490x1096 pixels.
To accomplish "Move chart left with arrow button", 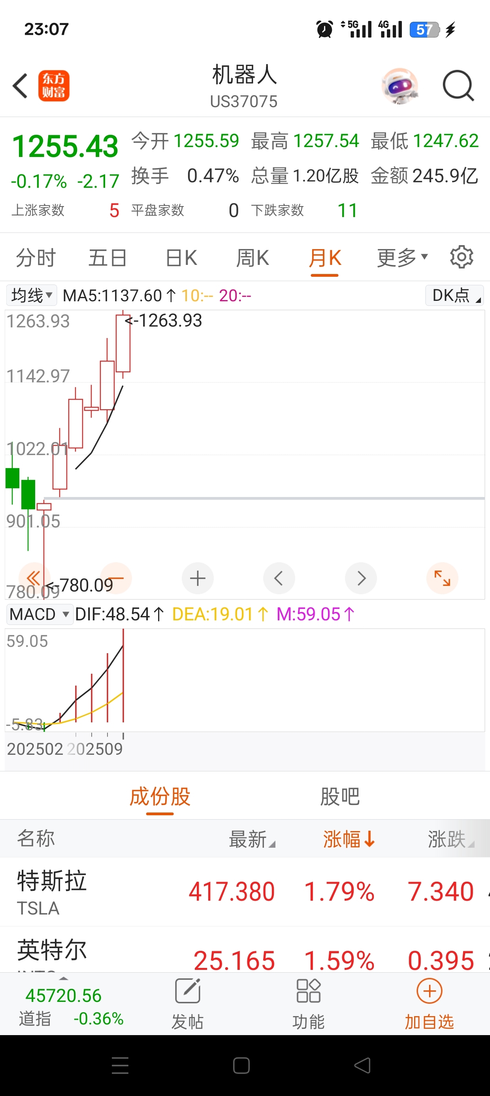I will [x=279, y=578].
